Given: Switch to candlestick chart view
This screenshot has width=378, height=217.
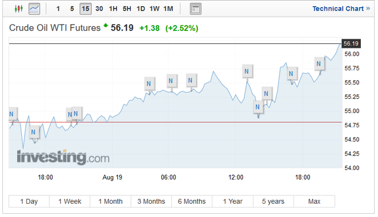Looking at the screenshot, I should pos(18,9).
